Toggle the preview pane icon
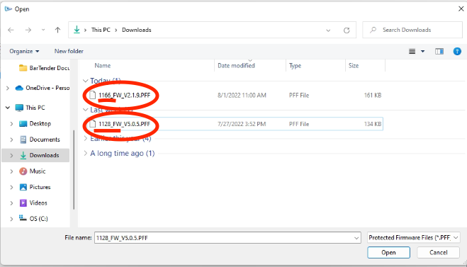 pos(439,52)
